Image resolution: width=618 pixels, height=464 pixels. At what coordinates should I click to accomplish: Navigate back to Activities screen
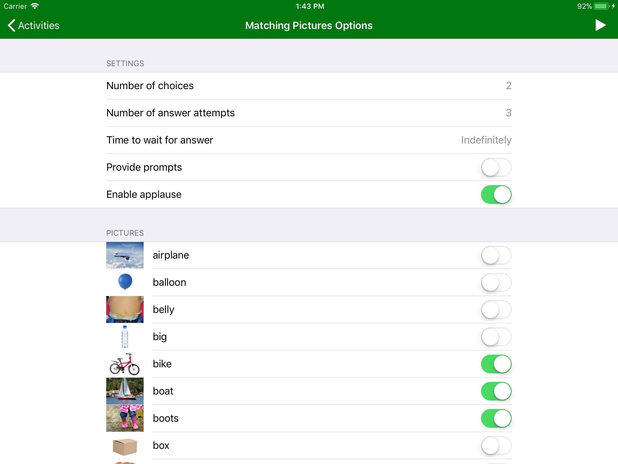pyautogui.click(x=33, y=25)
